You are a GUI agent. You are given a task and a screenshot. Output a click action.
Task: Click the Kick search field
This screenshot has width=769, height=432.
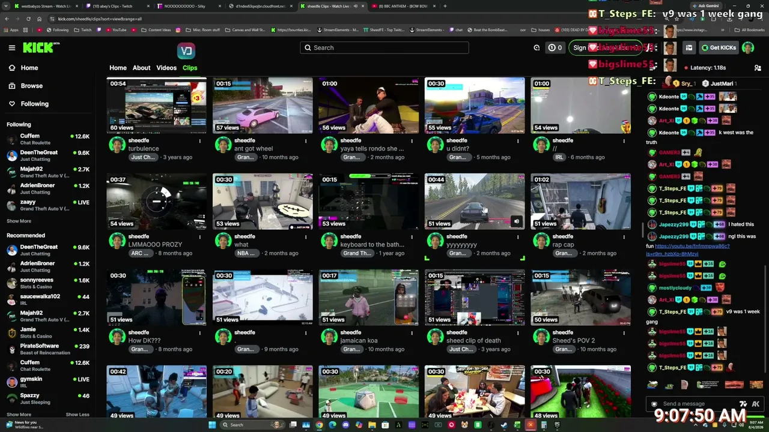click(x=384, y=48)
